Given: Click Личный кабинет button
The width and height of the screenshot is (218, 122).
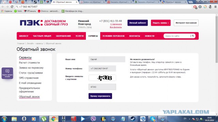Looking at the screenshot, I should [x=138, y=23].
